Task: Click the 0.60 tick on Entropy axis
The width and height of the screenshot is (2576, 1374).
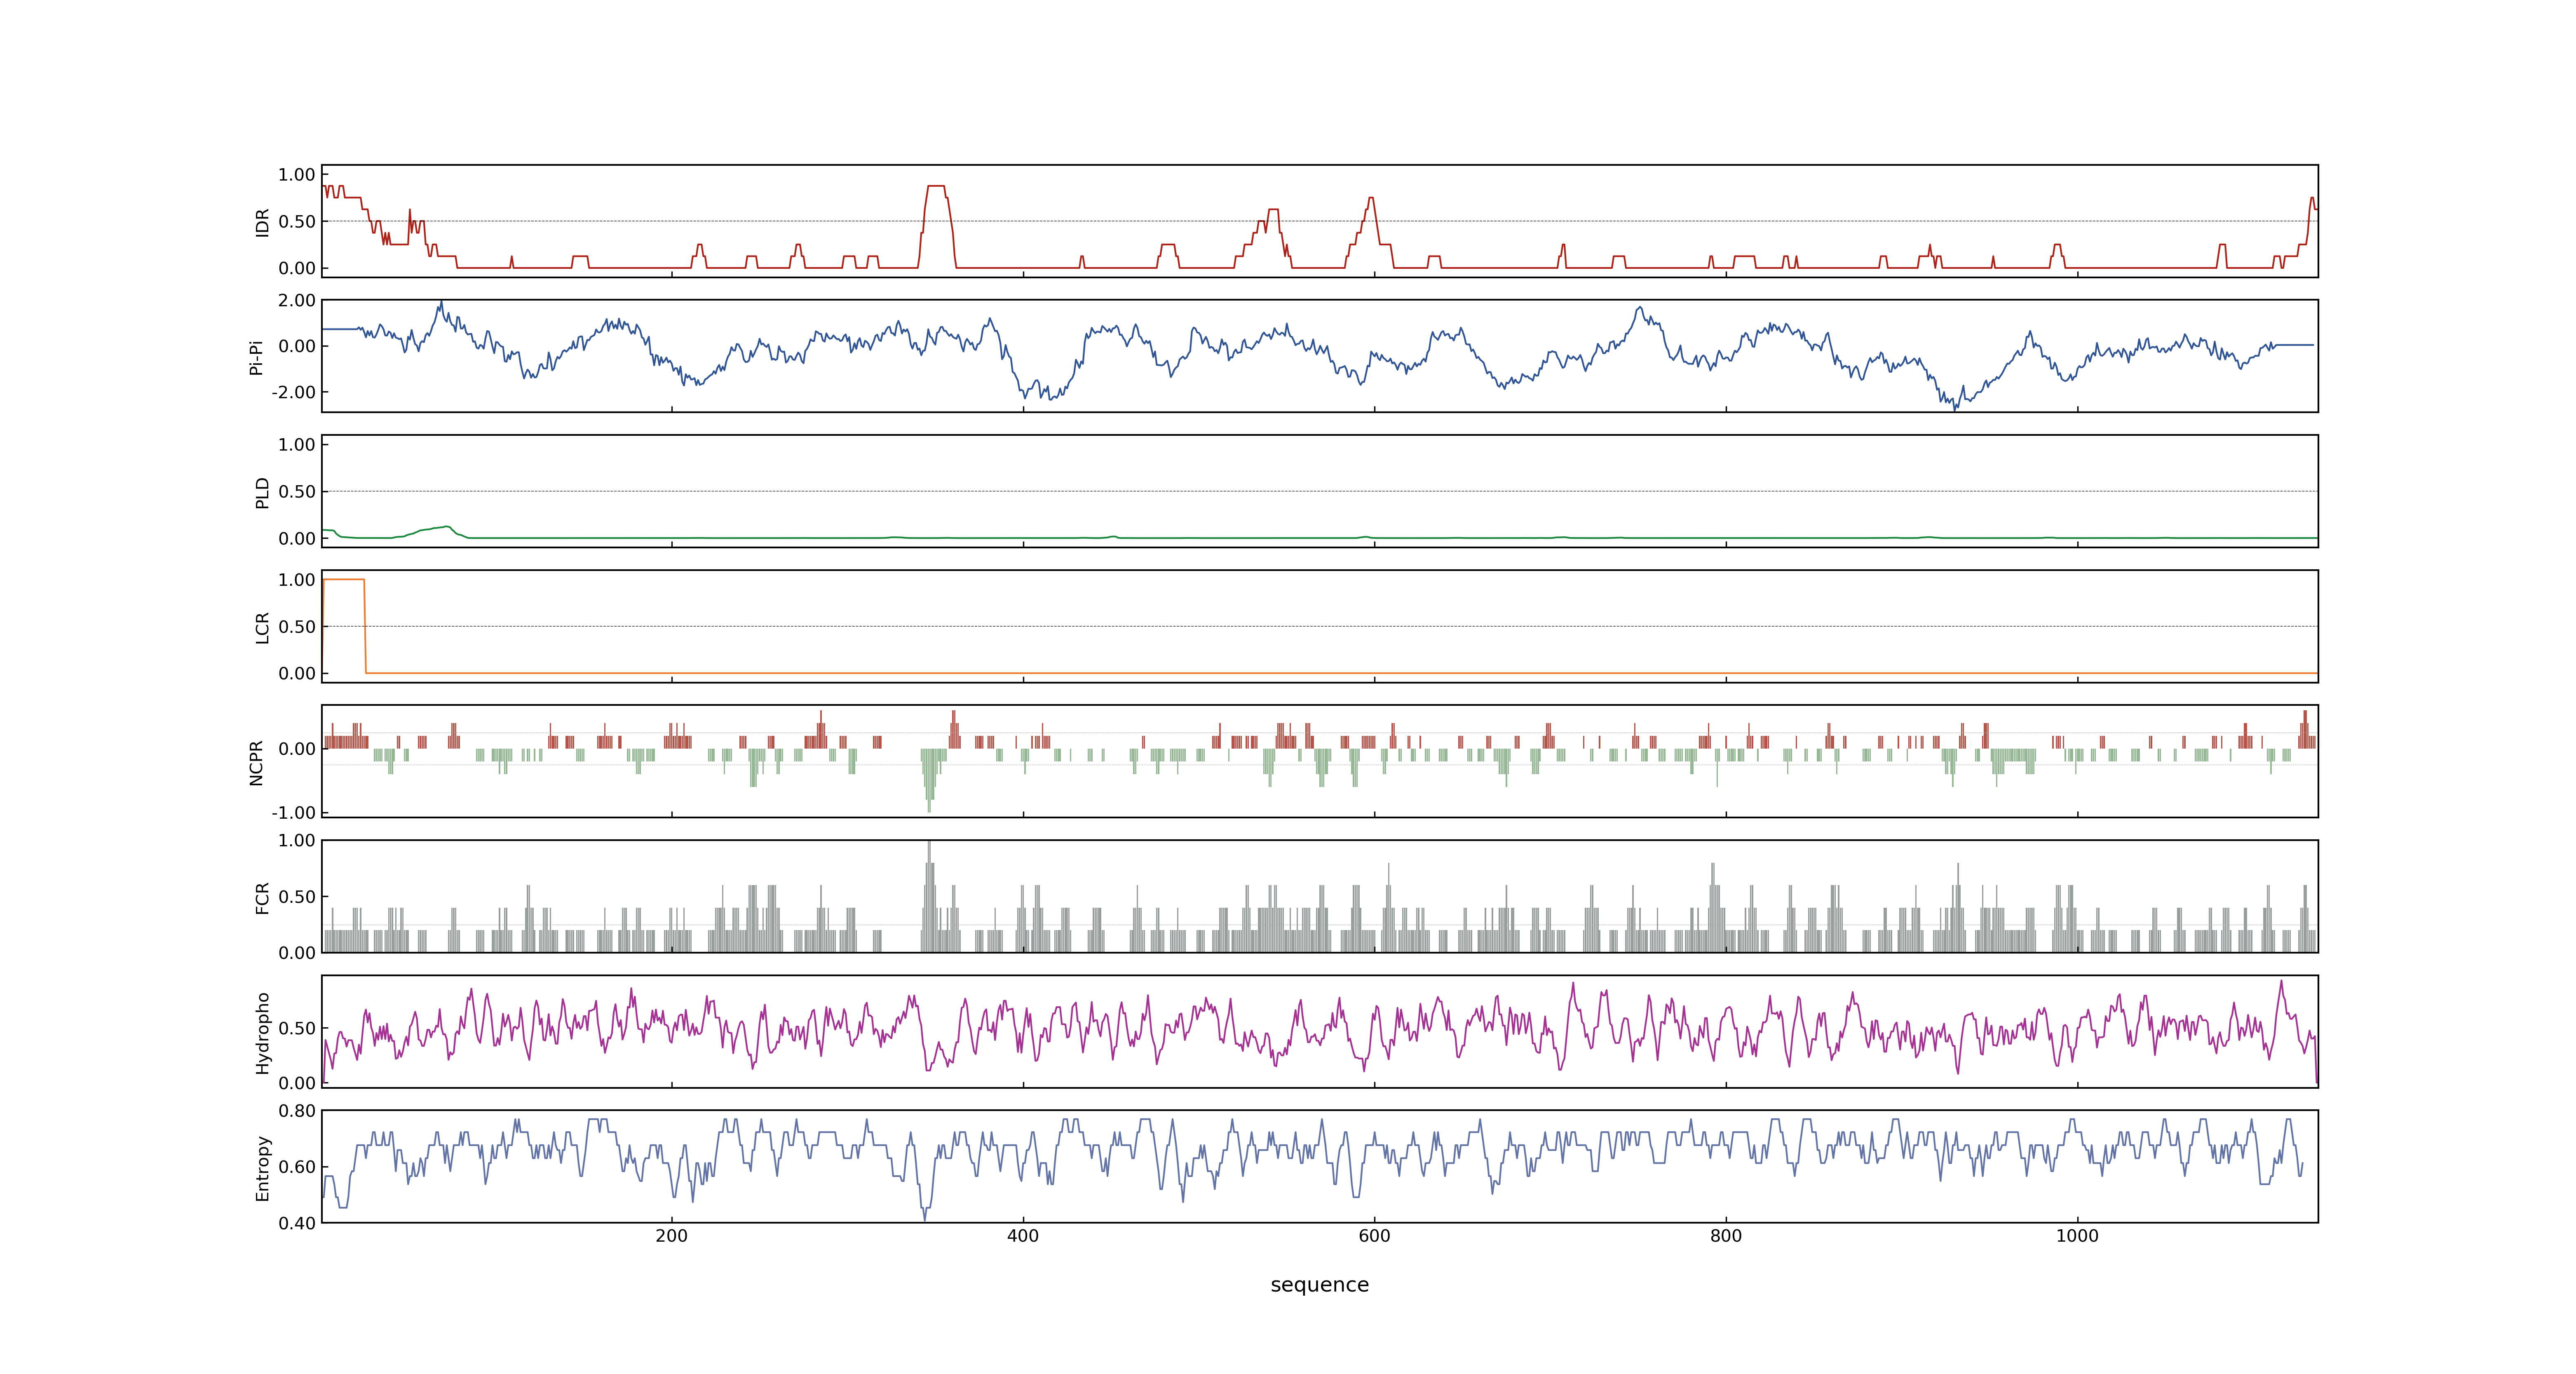Action: coord(297,1167)
